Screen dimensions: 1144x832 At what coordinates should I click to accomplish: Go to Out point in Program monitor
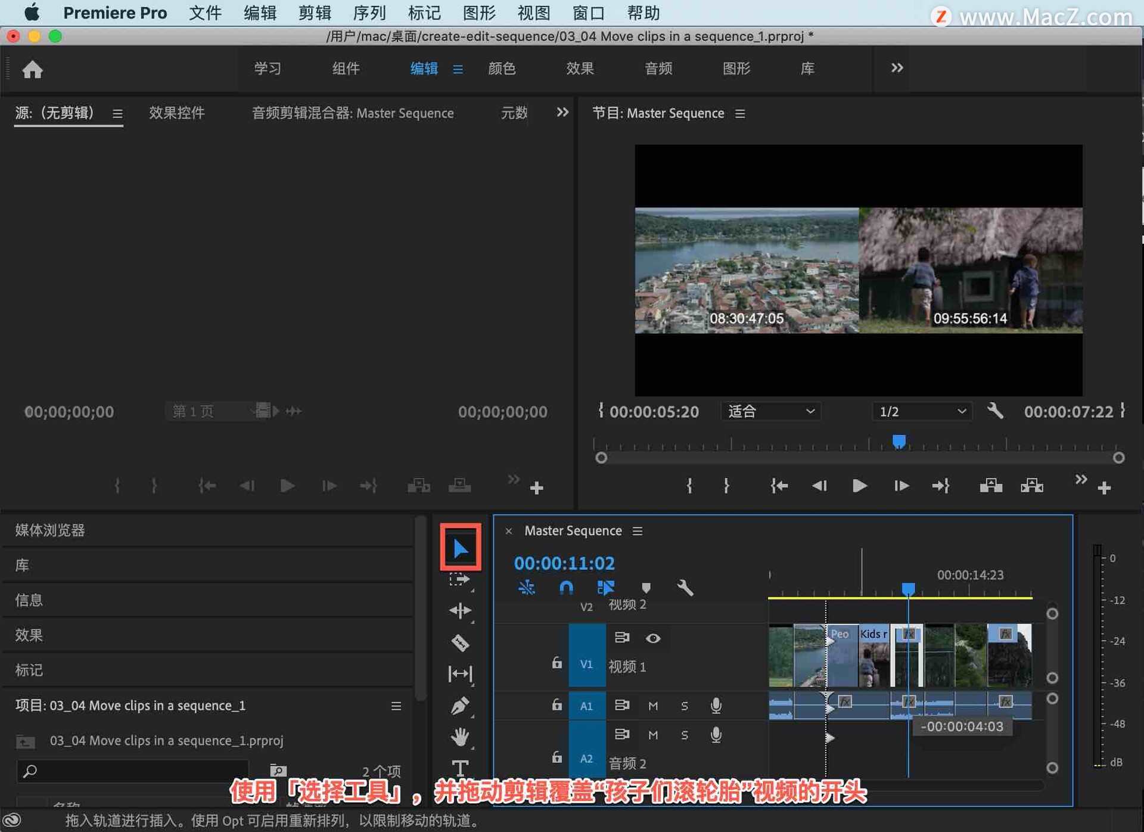[941, 486]
